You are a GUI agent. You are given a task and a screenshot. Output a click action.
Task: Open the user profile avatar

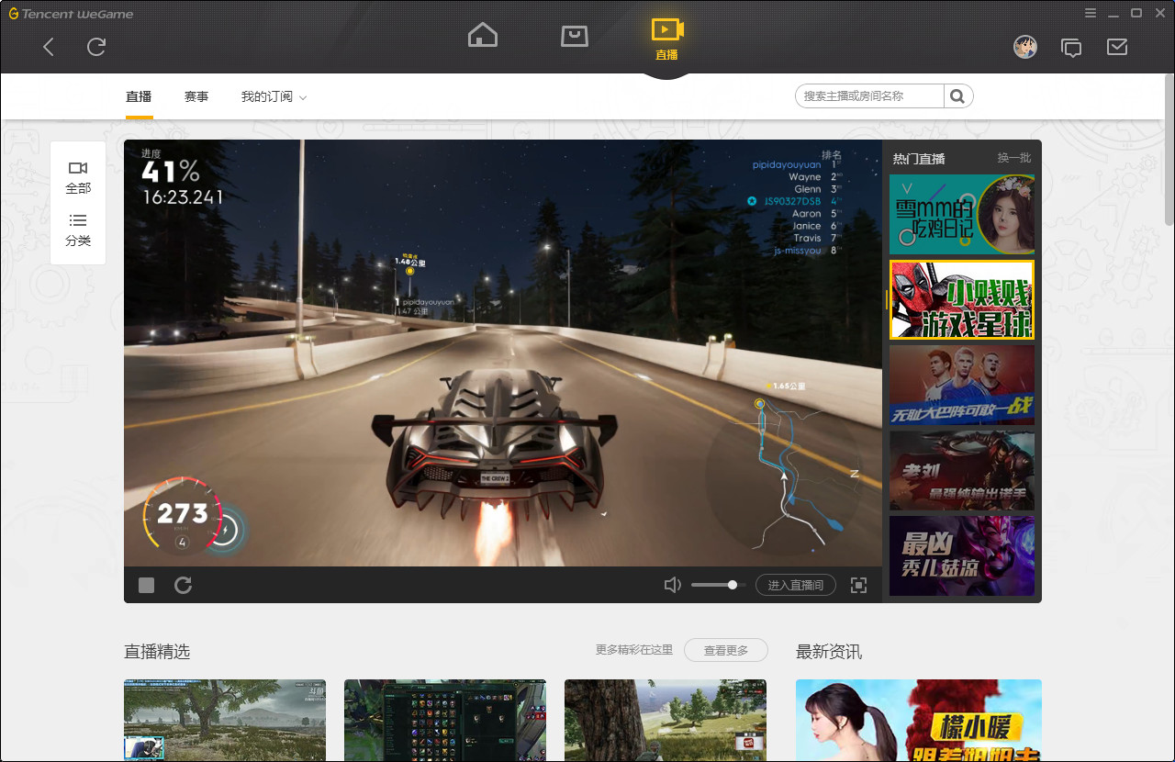(1025, 47)
